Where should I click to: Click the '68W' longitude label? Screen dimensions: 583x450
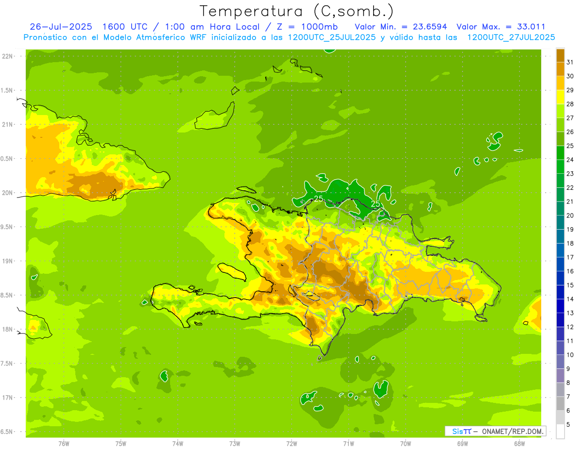point(519,443)
